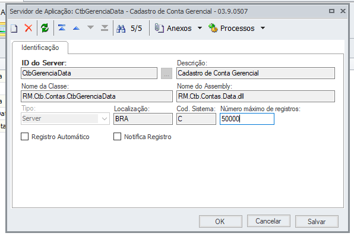This screenshot has width=354, height=236.
Task: Go to previous record up arrow
Action: pos(76,29)
